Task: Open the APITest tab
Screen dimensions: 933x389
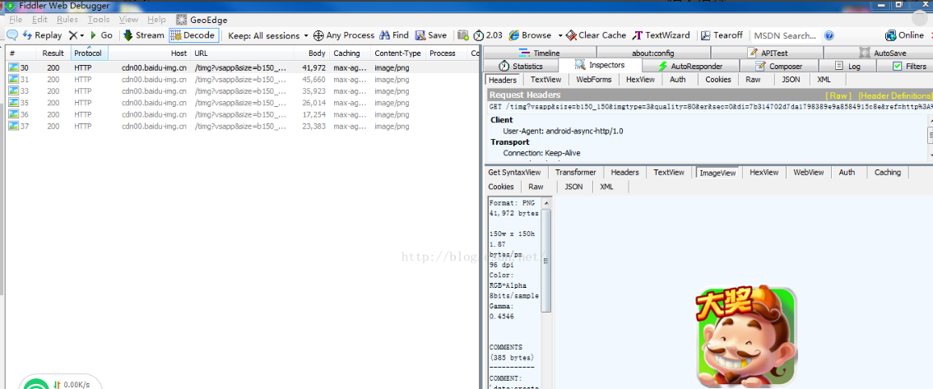Action: 767,53
